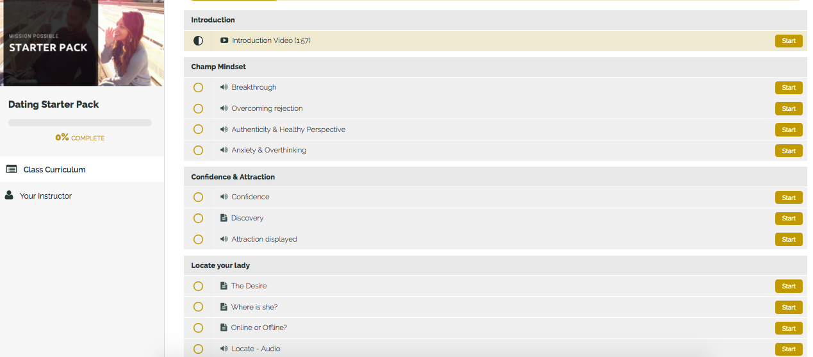Click the document icon next to Where is she?
The image size is (813, 357).
coord(224,307)
